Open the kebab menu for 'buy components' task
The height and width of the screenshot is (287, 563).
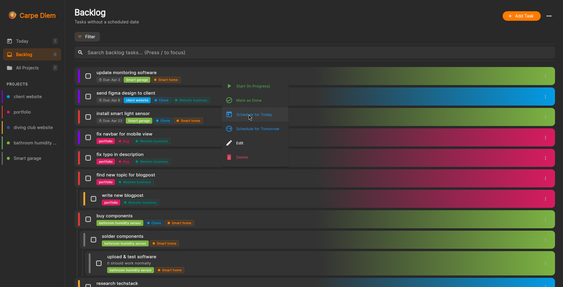(x=545, y=219)
